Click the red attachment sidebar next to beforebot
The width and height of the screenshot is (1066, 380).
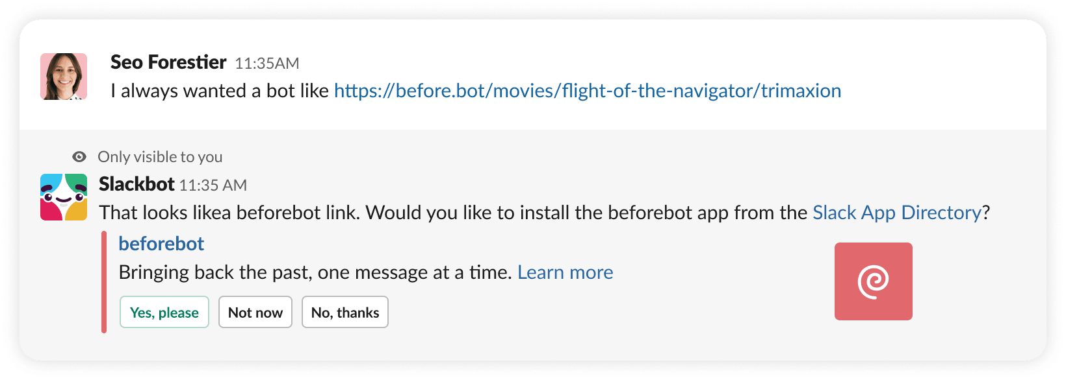click(104, 282)
